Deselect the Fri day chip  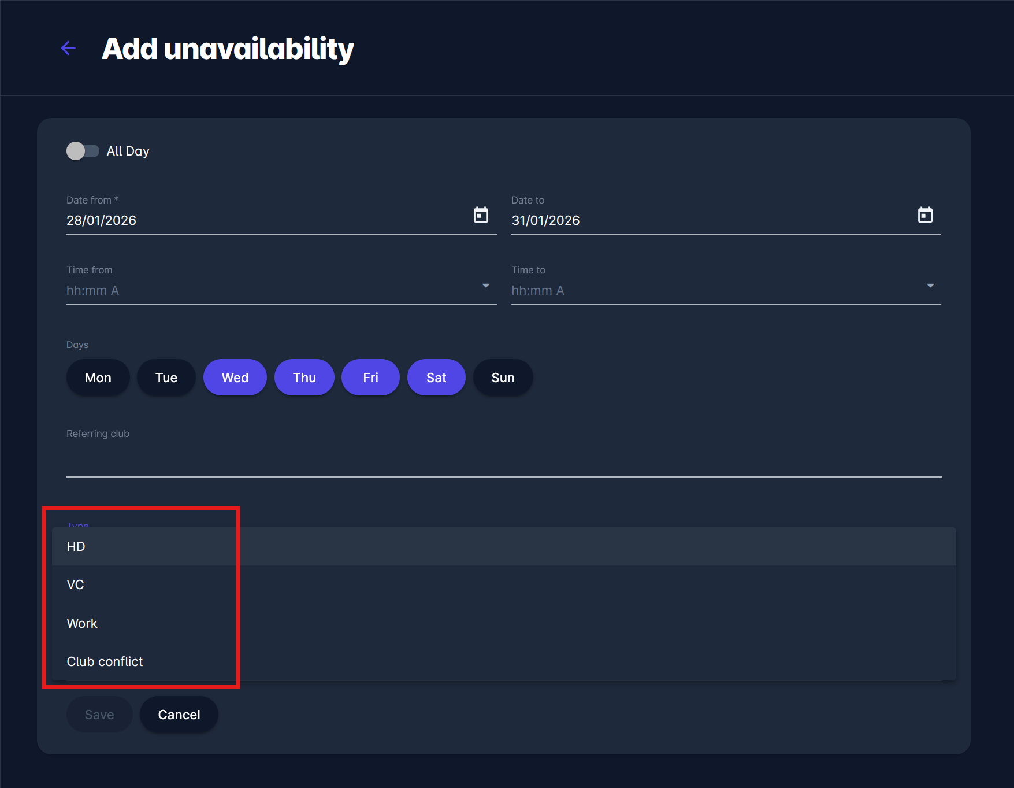(370, 378)
